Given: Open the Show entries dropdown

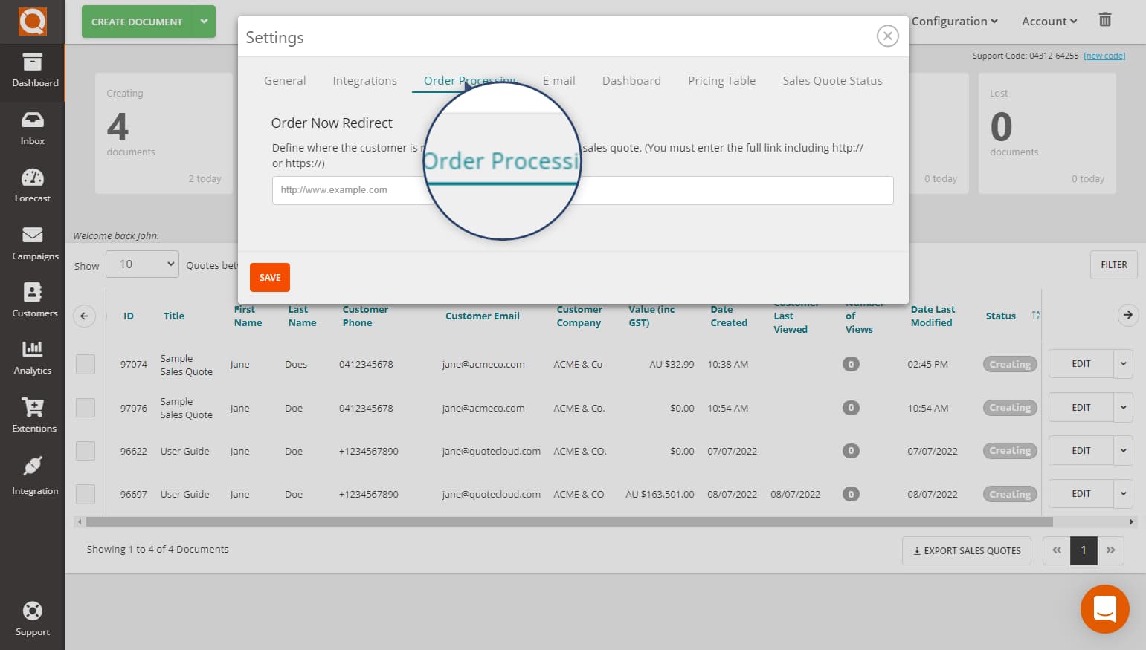Looking at the screenshot, I should coord(142,264).
